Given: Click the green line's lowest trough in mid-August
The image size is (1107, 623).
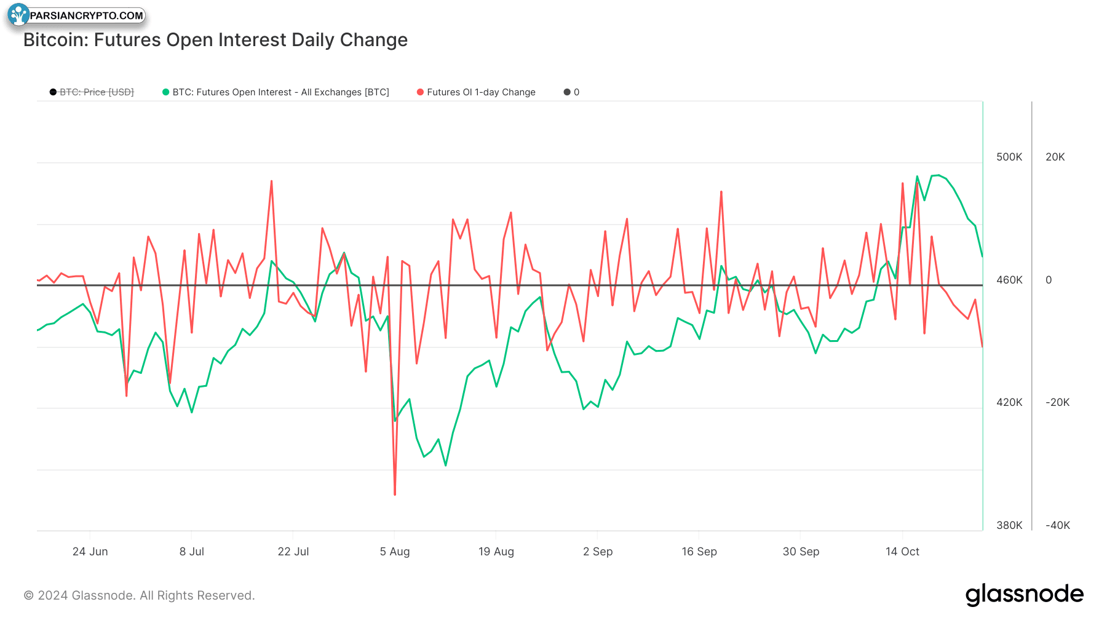Looking at the screenshot, I should point(445,465).
